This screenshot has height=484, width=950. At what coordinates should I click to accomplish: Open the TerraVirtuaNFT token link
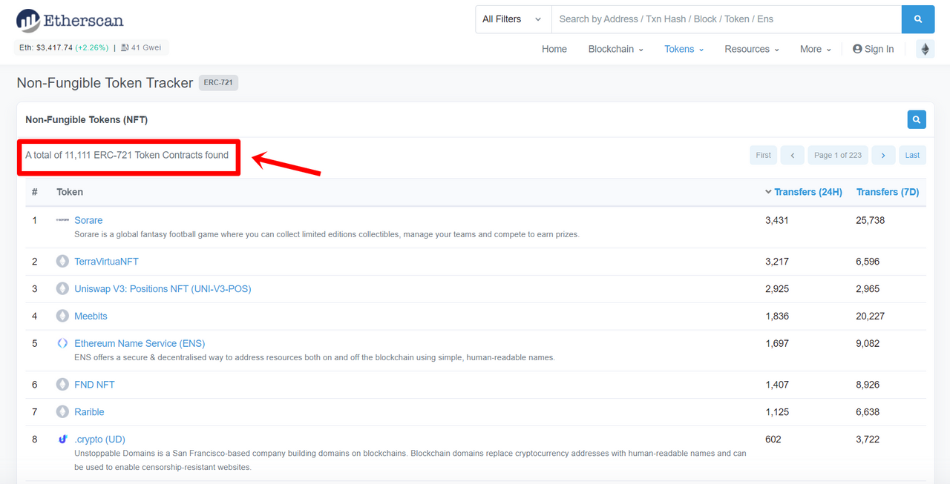click(x=106, y=262)
